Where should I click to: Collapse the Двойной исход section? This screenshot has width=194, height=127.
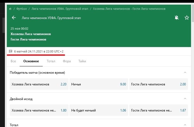tap(185, 99)
